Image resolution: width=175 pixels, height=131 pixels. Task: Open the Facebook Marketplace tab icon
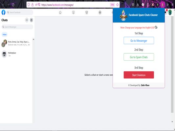pyautogui.click(x=87, y=12)
